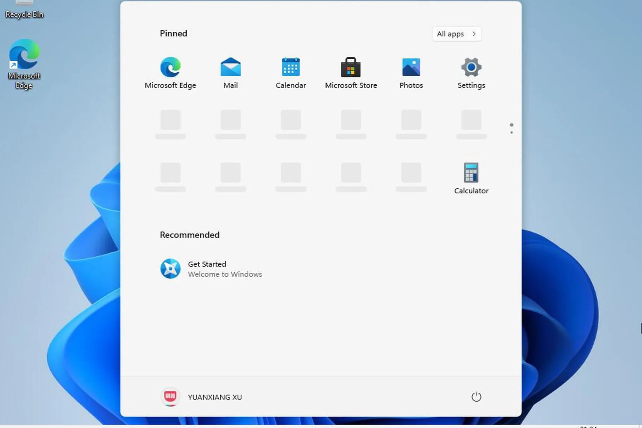Open Microsoft Edge from pinned apps
Image resolution: width=642 pixels, height=428 pixels.
pyautogui.click(x=170, y=73)
